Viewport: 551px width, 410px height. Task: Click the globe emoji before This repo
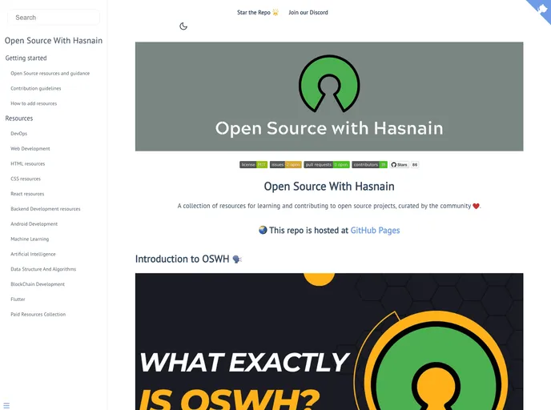pos(263,230)
